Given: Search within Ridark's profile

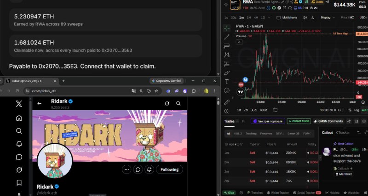Looking at the screenshot, I should [x=178, y=103].
